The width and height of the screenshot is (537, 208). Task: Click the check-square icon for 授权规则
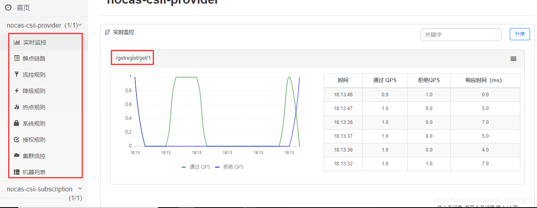click(17, 139)
